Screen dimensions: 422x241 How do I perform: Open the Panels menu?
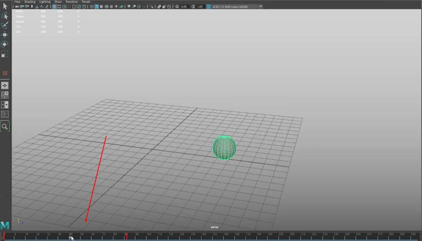click(x=86, y=2)
